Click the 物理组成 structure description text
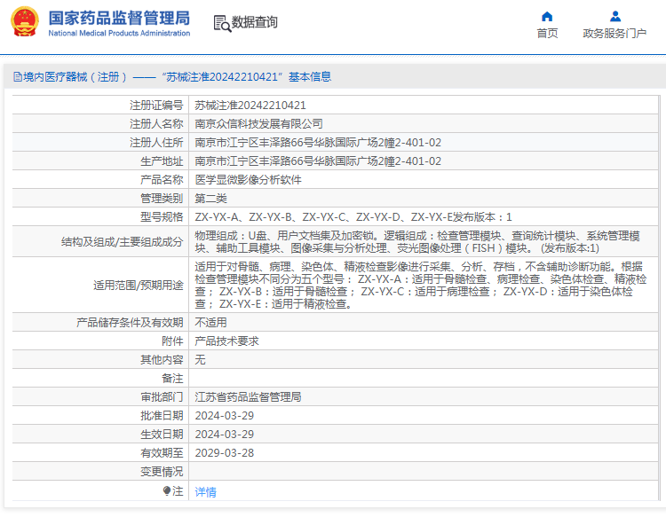This screenshot has height=525, width=666. point(417,242)
